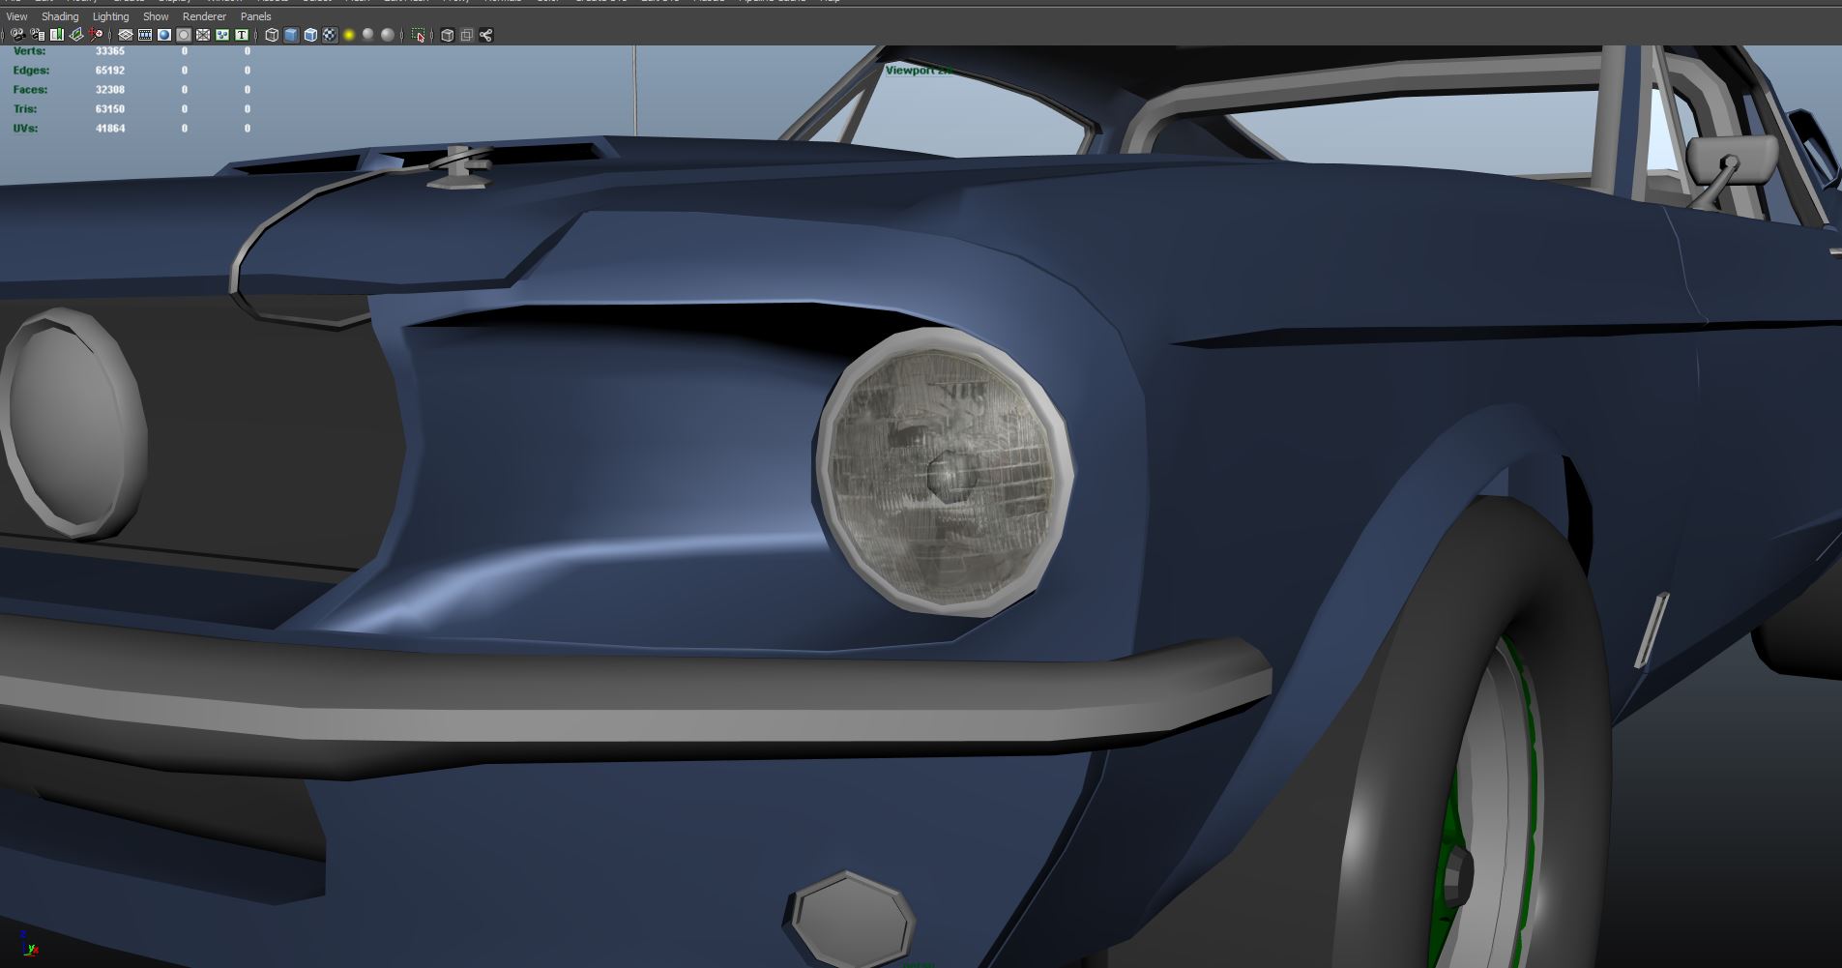Click the edge count 65192
Viewport: 1842px width, 968px height.
click(x=110, y=71)
